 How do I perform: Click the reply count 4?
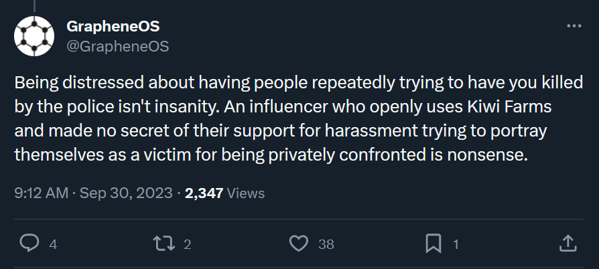pyautogui.click(x=53, y=245)
